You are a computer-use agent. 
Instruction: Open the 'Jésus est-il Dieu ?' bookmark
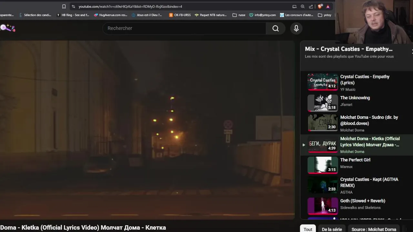[x=147, y=15]
